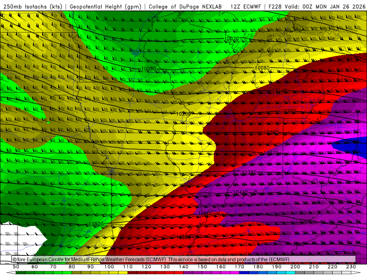This screenshot has width=367, height=275.
Task: Click the 140 legend label
Action: point(183,267)
